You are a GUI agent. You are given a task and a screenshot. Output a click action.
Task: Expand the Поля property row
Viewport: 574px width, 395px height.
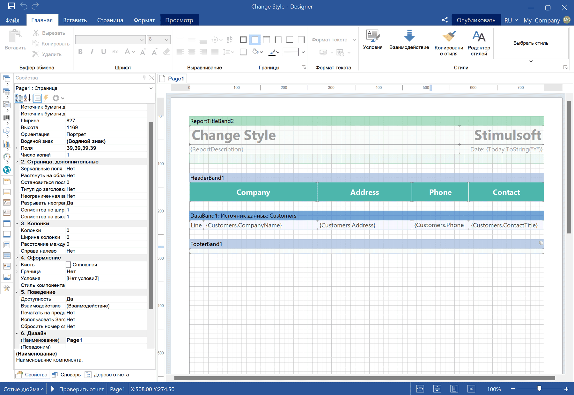(17, 148)
